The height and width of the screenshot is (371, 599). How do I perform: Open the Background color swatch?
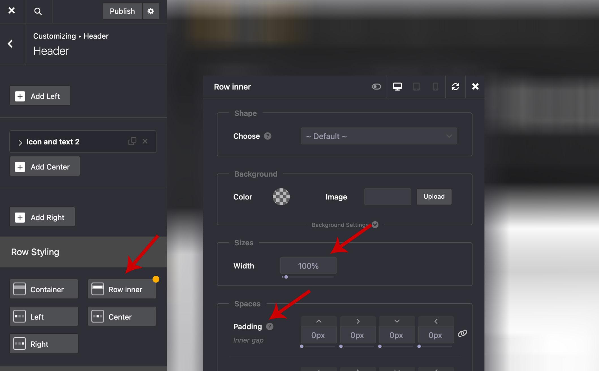click(x=281, y=197)
